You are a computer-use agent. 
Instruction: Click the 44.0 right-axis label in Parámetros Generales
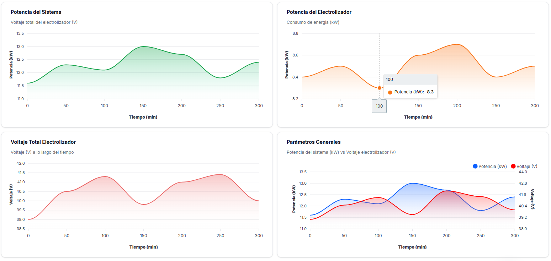point(523,172)
